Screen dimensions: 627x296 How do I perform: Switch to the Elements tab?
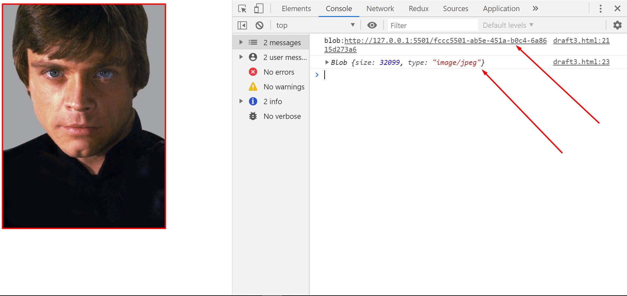click(296, 9)
